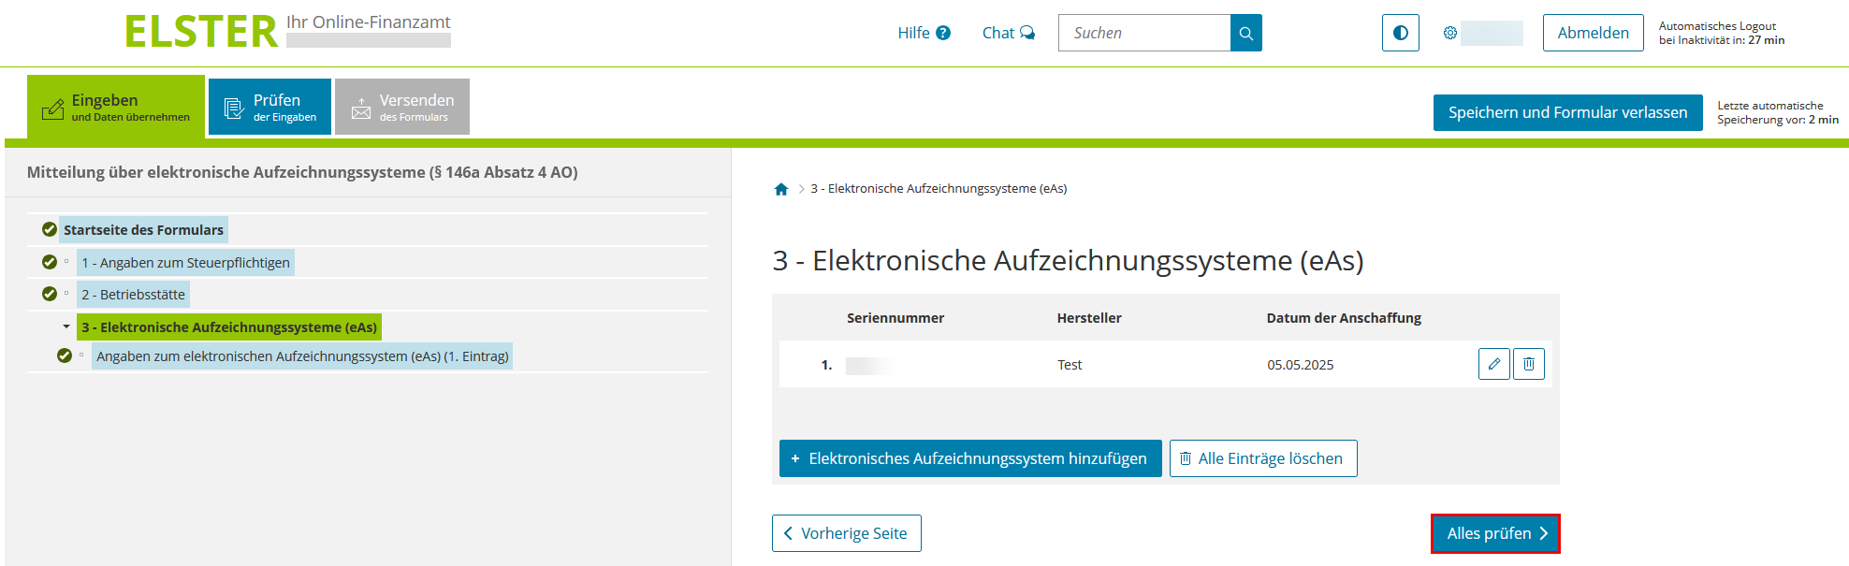Screen dimensions: 1849x566
Task: Open the settings gear icon
Action: click(1449, 33)
